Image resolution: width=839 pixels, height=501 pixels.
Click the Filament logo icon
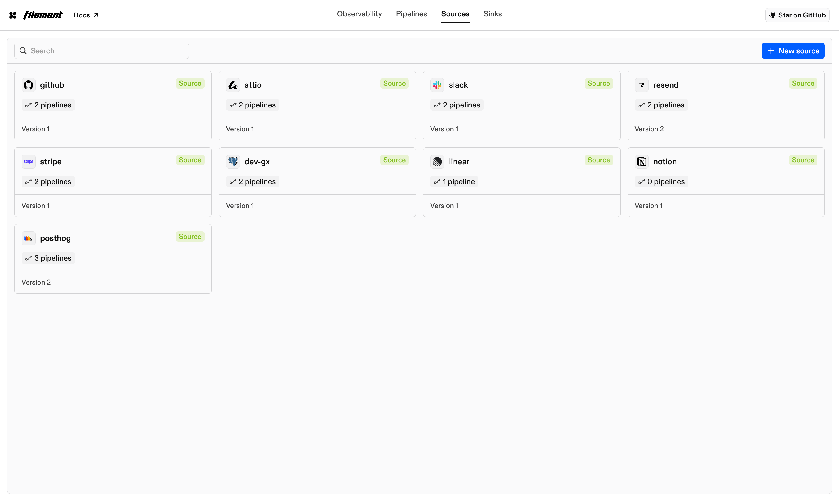tap(13, 15)
